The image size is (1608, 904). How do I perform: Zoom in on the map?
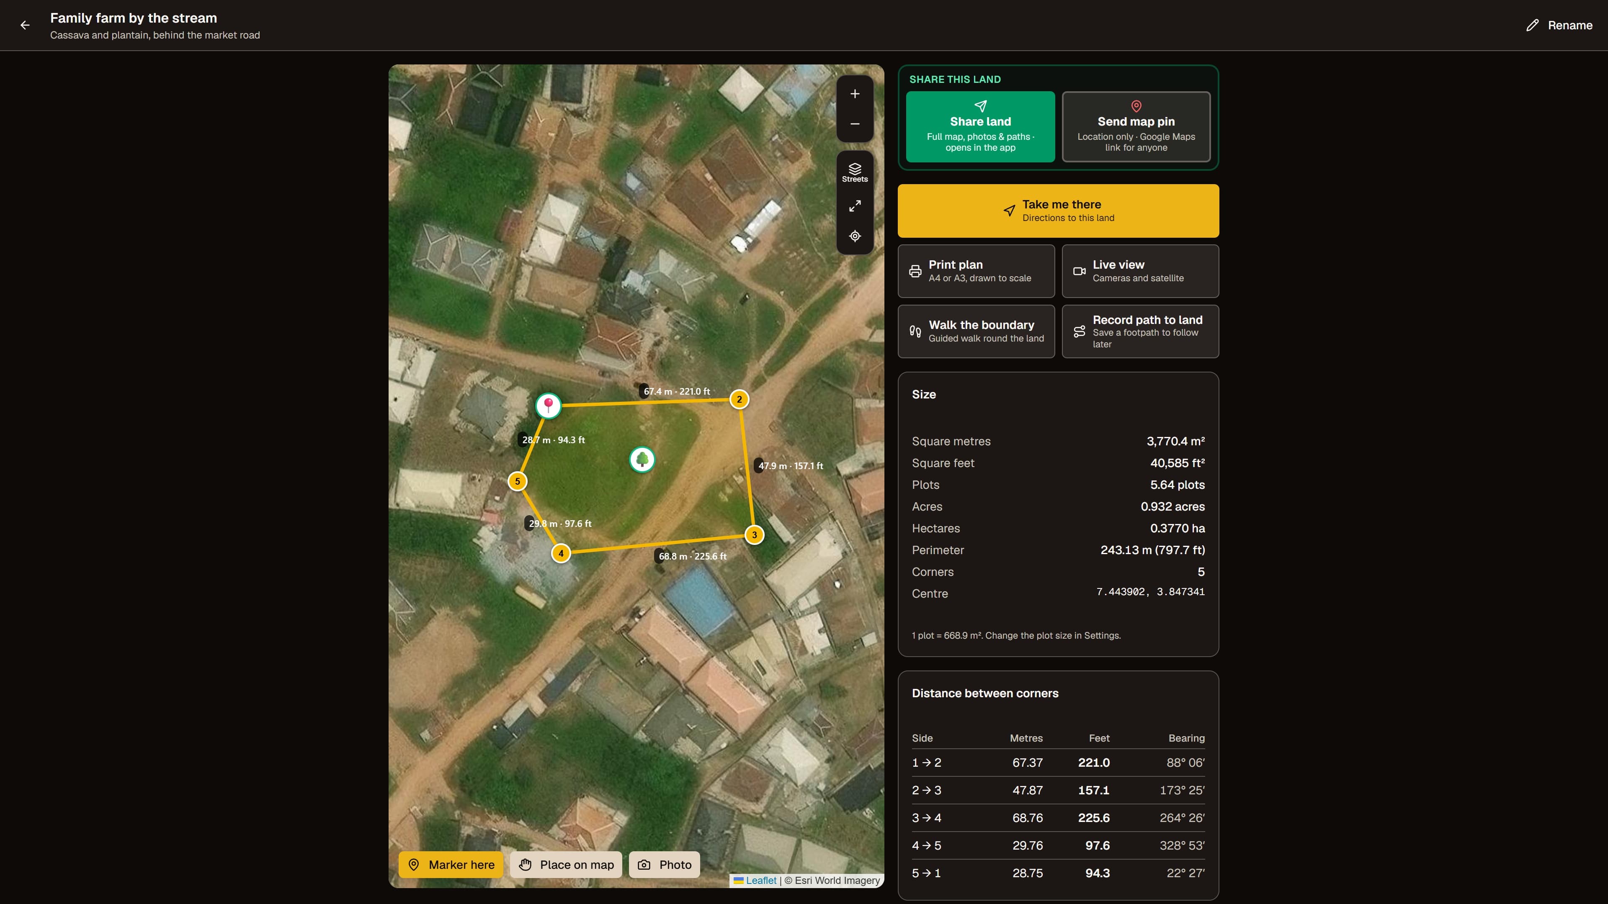(x=855, y=94)
